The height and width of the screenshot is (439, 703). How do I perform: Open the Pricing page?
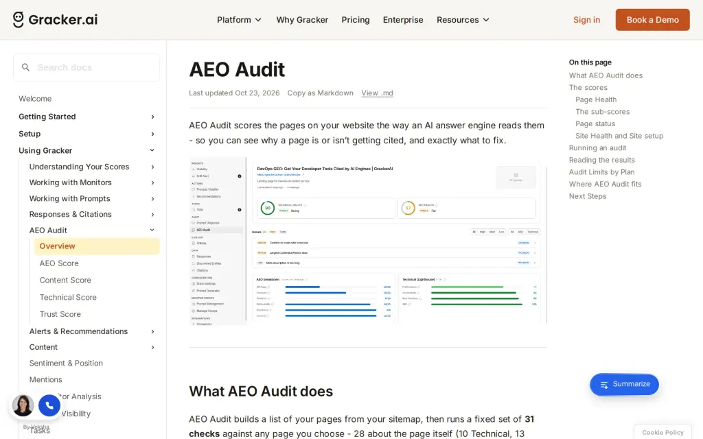click(x=356, y=20)
